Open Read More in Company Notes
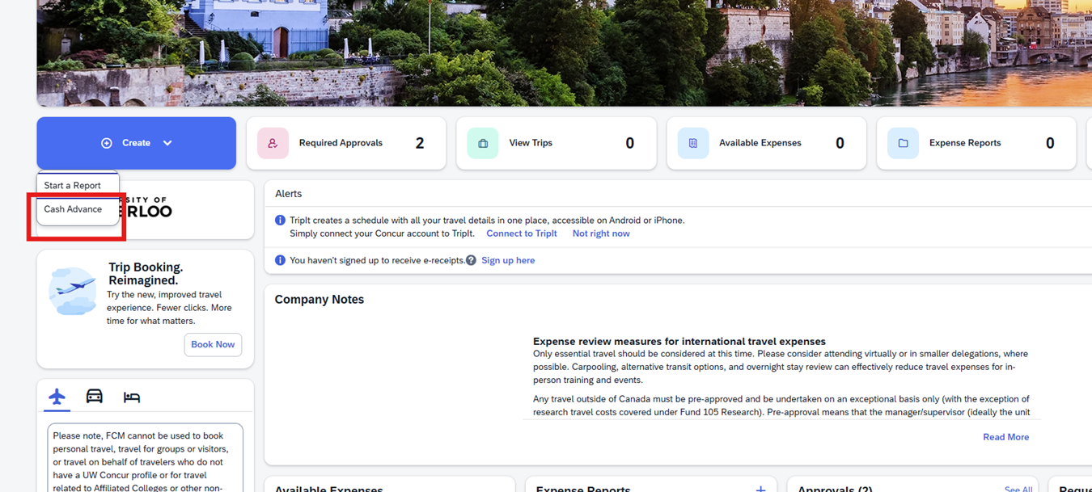The height and width of the screenshot is (492, 1092). (x=1005, y=437)
